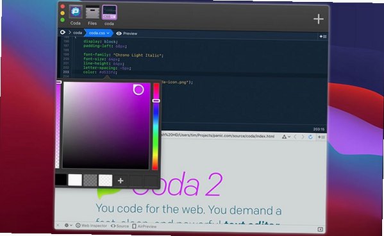The width and height of the screenshot is (384, 236).
Task: Select the black color swatch
Action: (60, 180)
